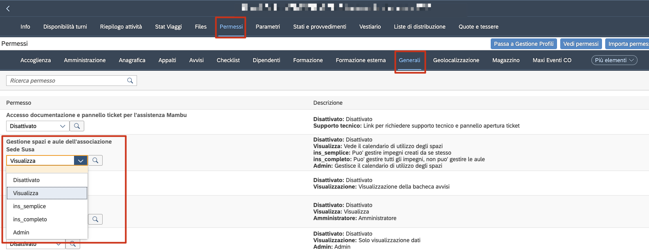Click the search icon beside the Mambu Disattivato dropdown
This screenshot has height=252, width=649.
[77, 126]
